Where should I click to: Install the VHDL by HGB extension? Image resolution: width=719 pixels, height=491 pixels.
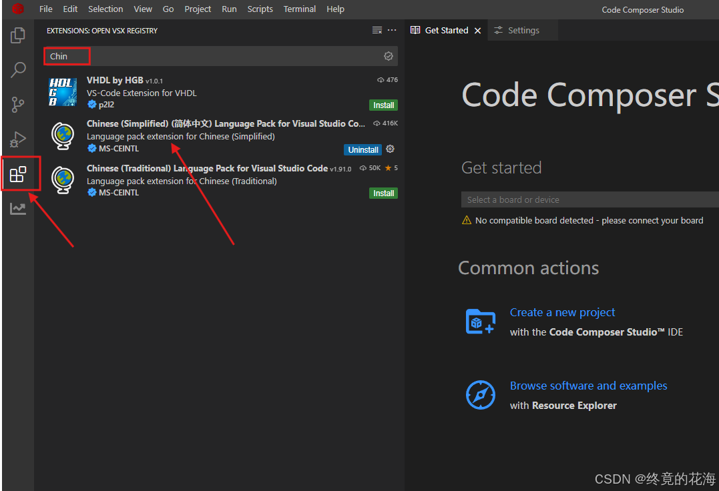383,105
